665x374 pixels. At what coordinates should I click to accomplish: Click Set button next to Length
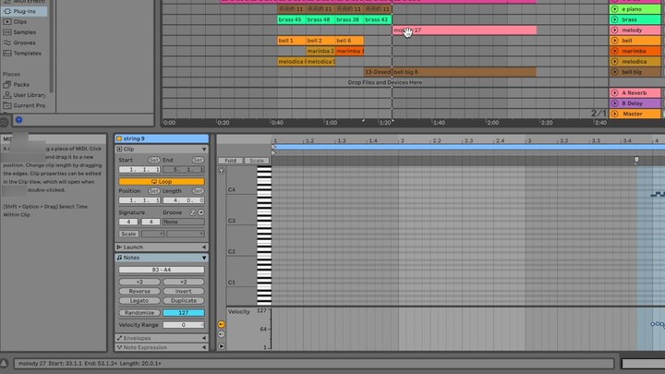198,191
